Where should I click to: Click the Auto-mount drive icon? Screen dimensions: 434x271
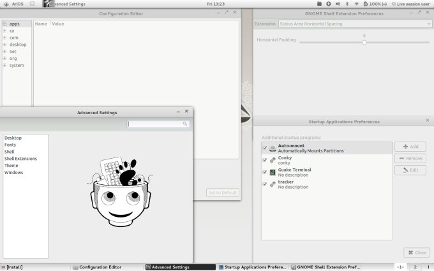click(x=273, y=148)
